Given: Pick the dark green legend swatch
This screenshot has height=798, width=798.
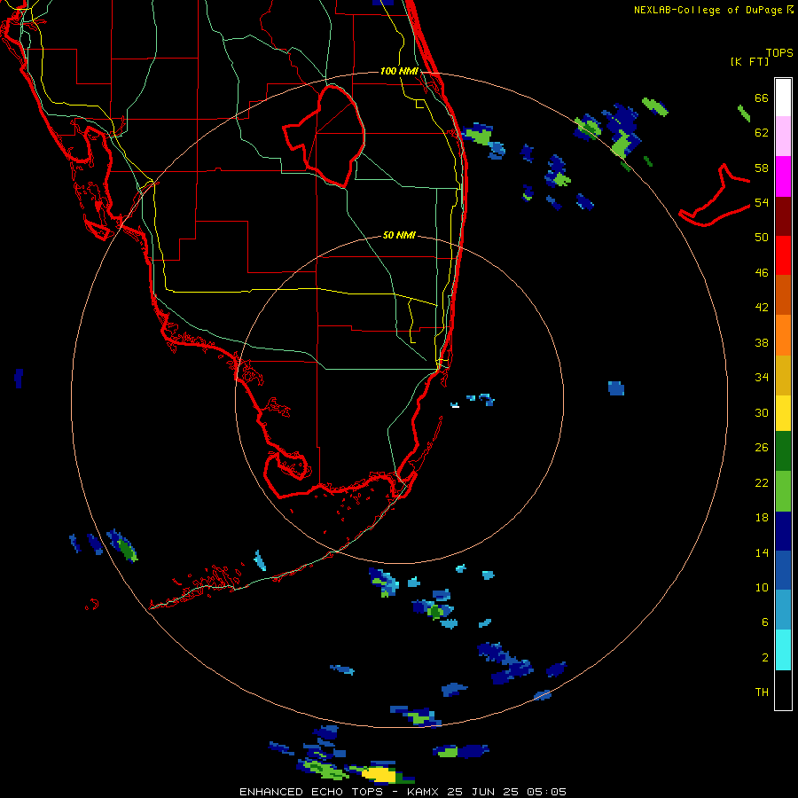Looking at the screenshot, I should (783, 451).
